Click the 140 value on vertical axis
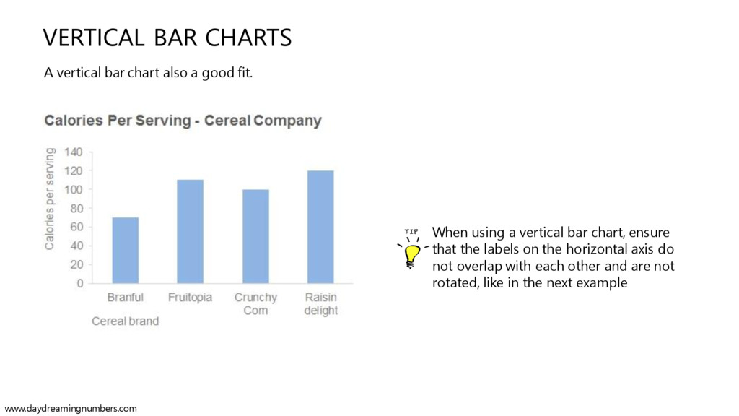This screenshot has height=416, width=739. [x=74, y=152]
